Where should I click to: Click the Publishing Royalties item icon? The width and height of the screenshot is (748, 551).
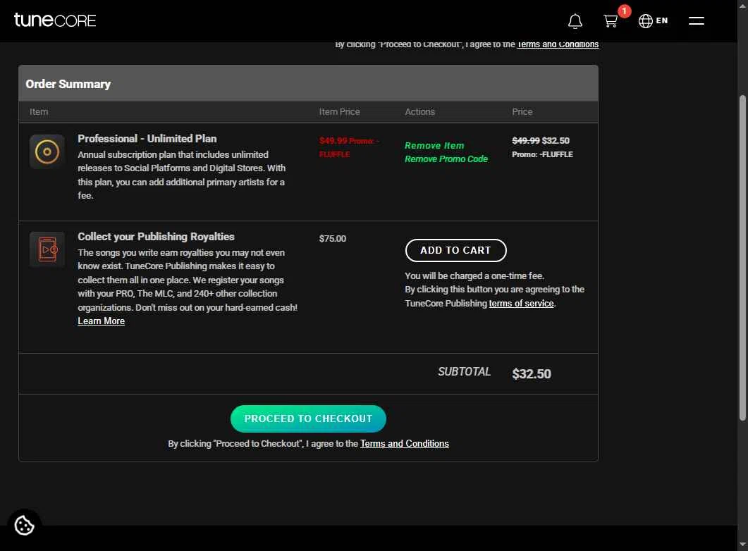47,249
